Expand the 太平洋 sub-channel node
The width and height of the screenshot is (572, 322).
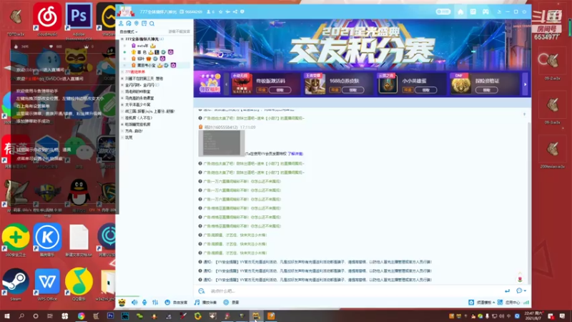coord(122,104)
